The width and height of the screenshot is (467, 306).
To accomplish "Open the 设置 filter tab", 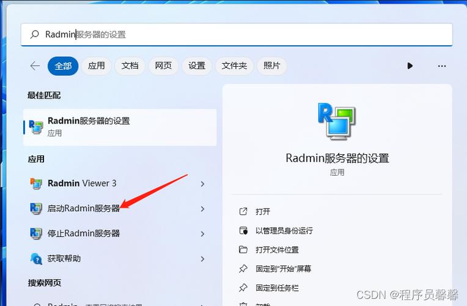I will tap(197, 66).
